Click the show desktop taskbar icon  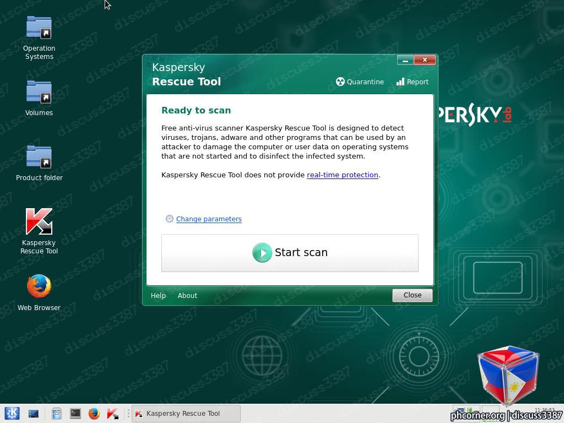point(34,414)
